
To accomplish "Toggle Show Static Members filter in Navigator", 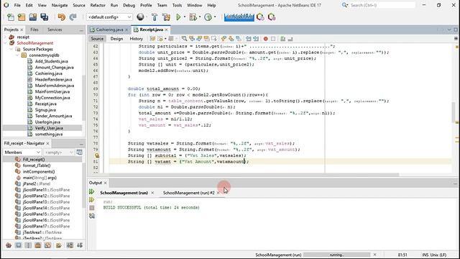I will 28,245.
